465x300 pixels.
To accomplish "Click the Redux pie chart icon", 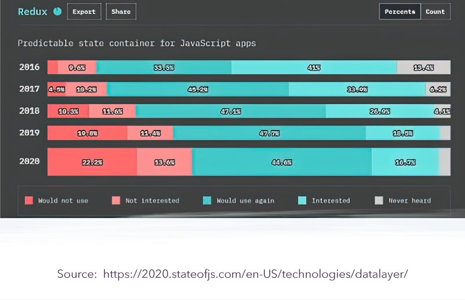I will pos(57,12).
